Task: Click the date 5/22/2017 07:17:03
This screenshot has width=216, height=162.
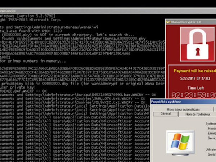Action: [x=195, y=78]
